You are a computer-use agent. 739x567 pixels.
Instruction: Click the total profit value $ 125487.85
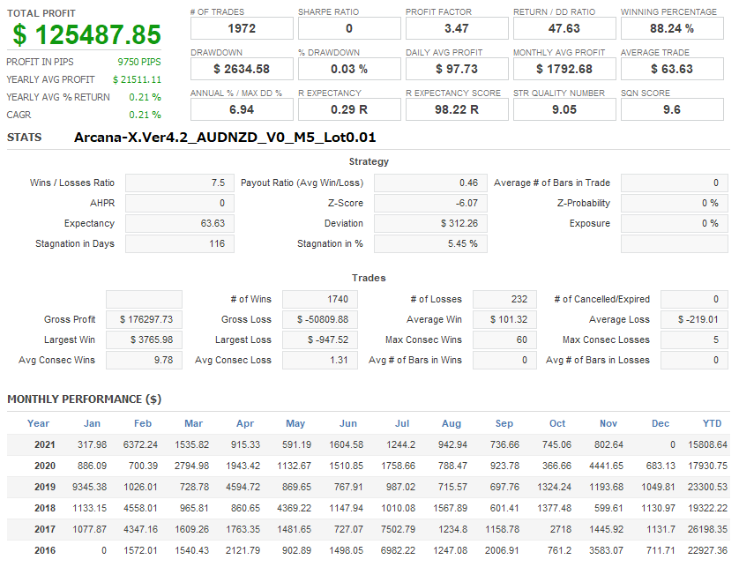click(86, 34)
